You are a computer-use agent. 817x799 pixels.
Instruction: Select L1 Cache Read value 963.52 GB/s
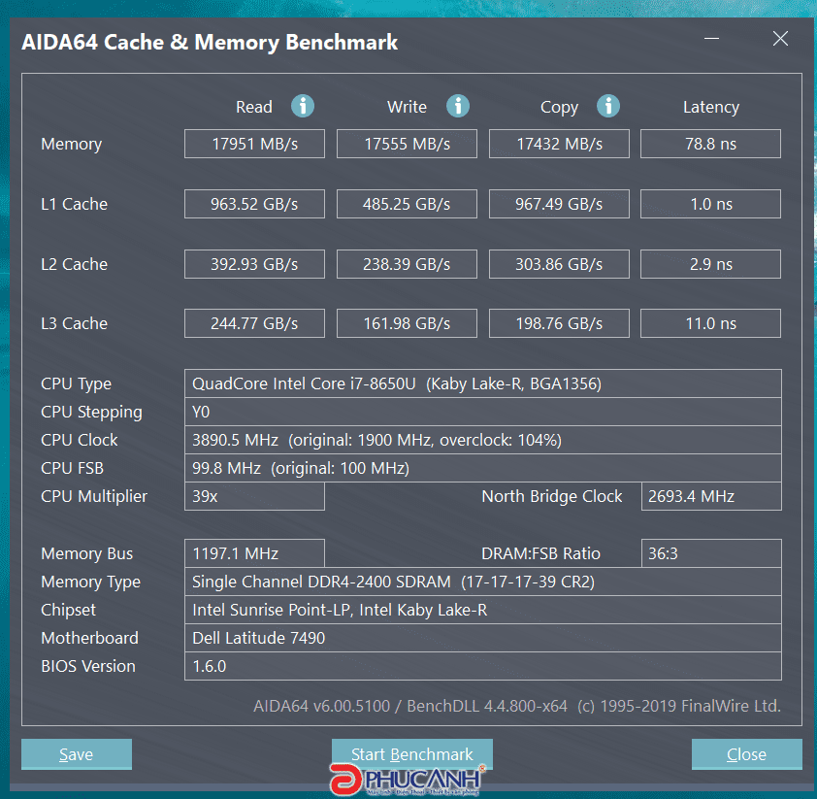click(x=255, y=204)
